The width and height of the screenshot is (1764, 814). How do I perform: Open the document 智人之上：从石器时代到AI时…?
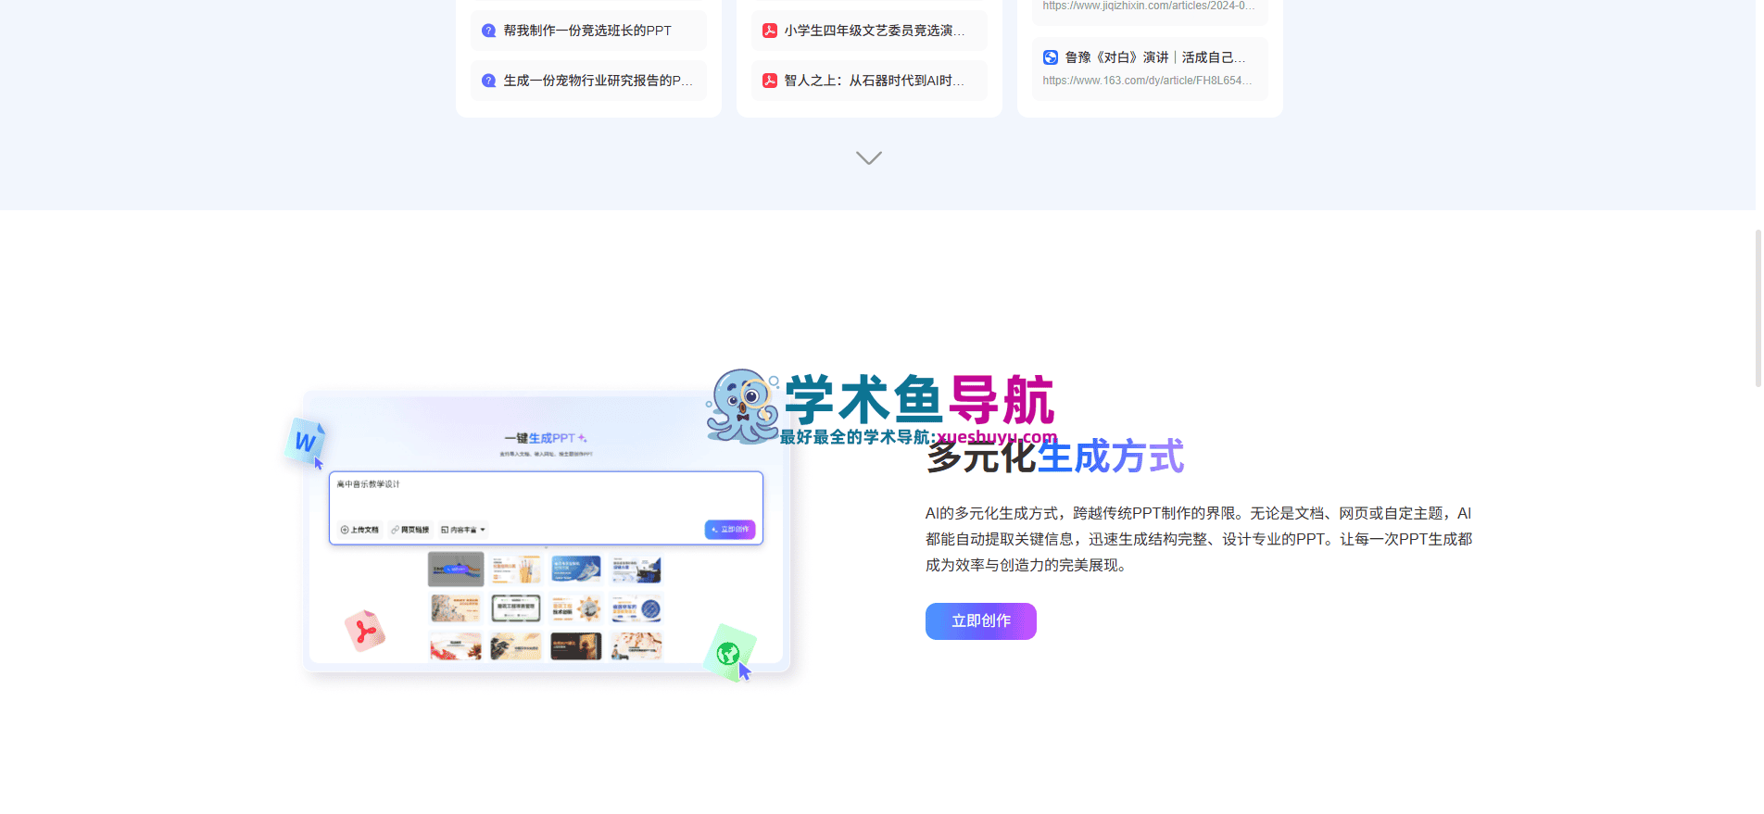click(869, 81)
